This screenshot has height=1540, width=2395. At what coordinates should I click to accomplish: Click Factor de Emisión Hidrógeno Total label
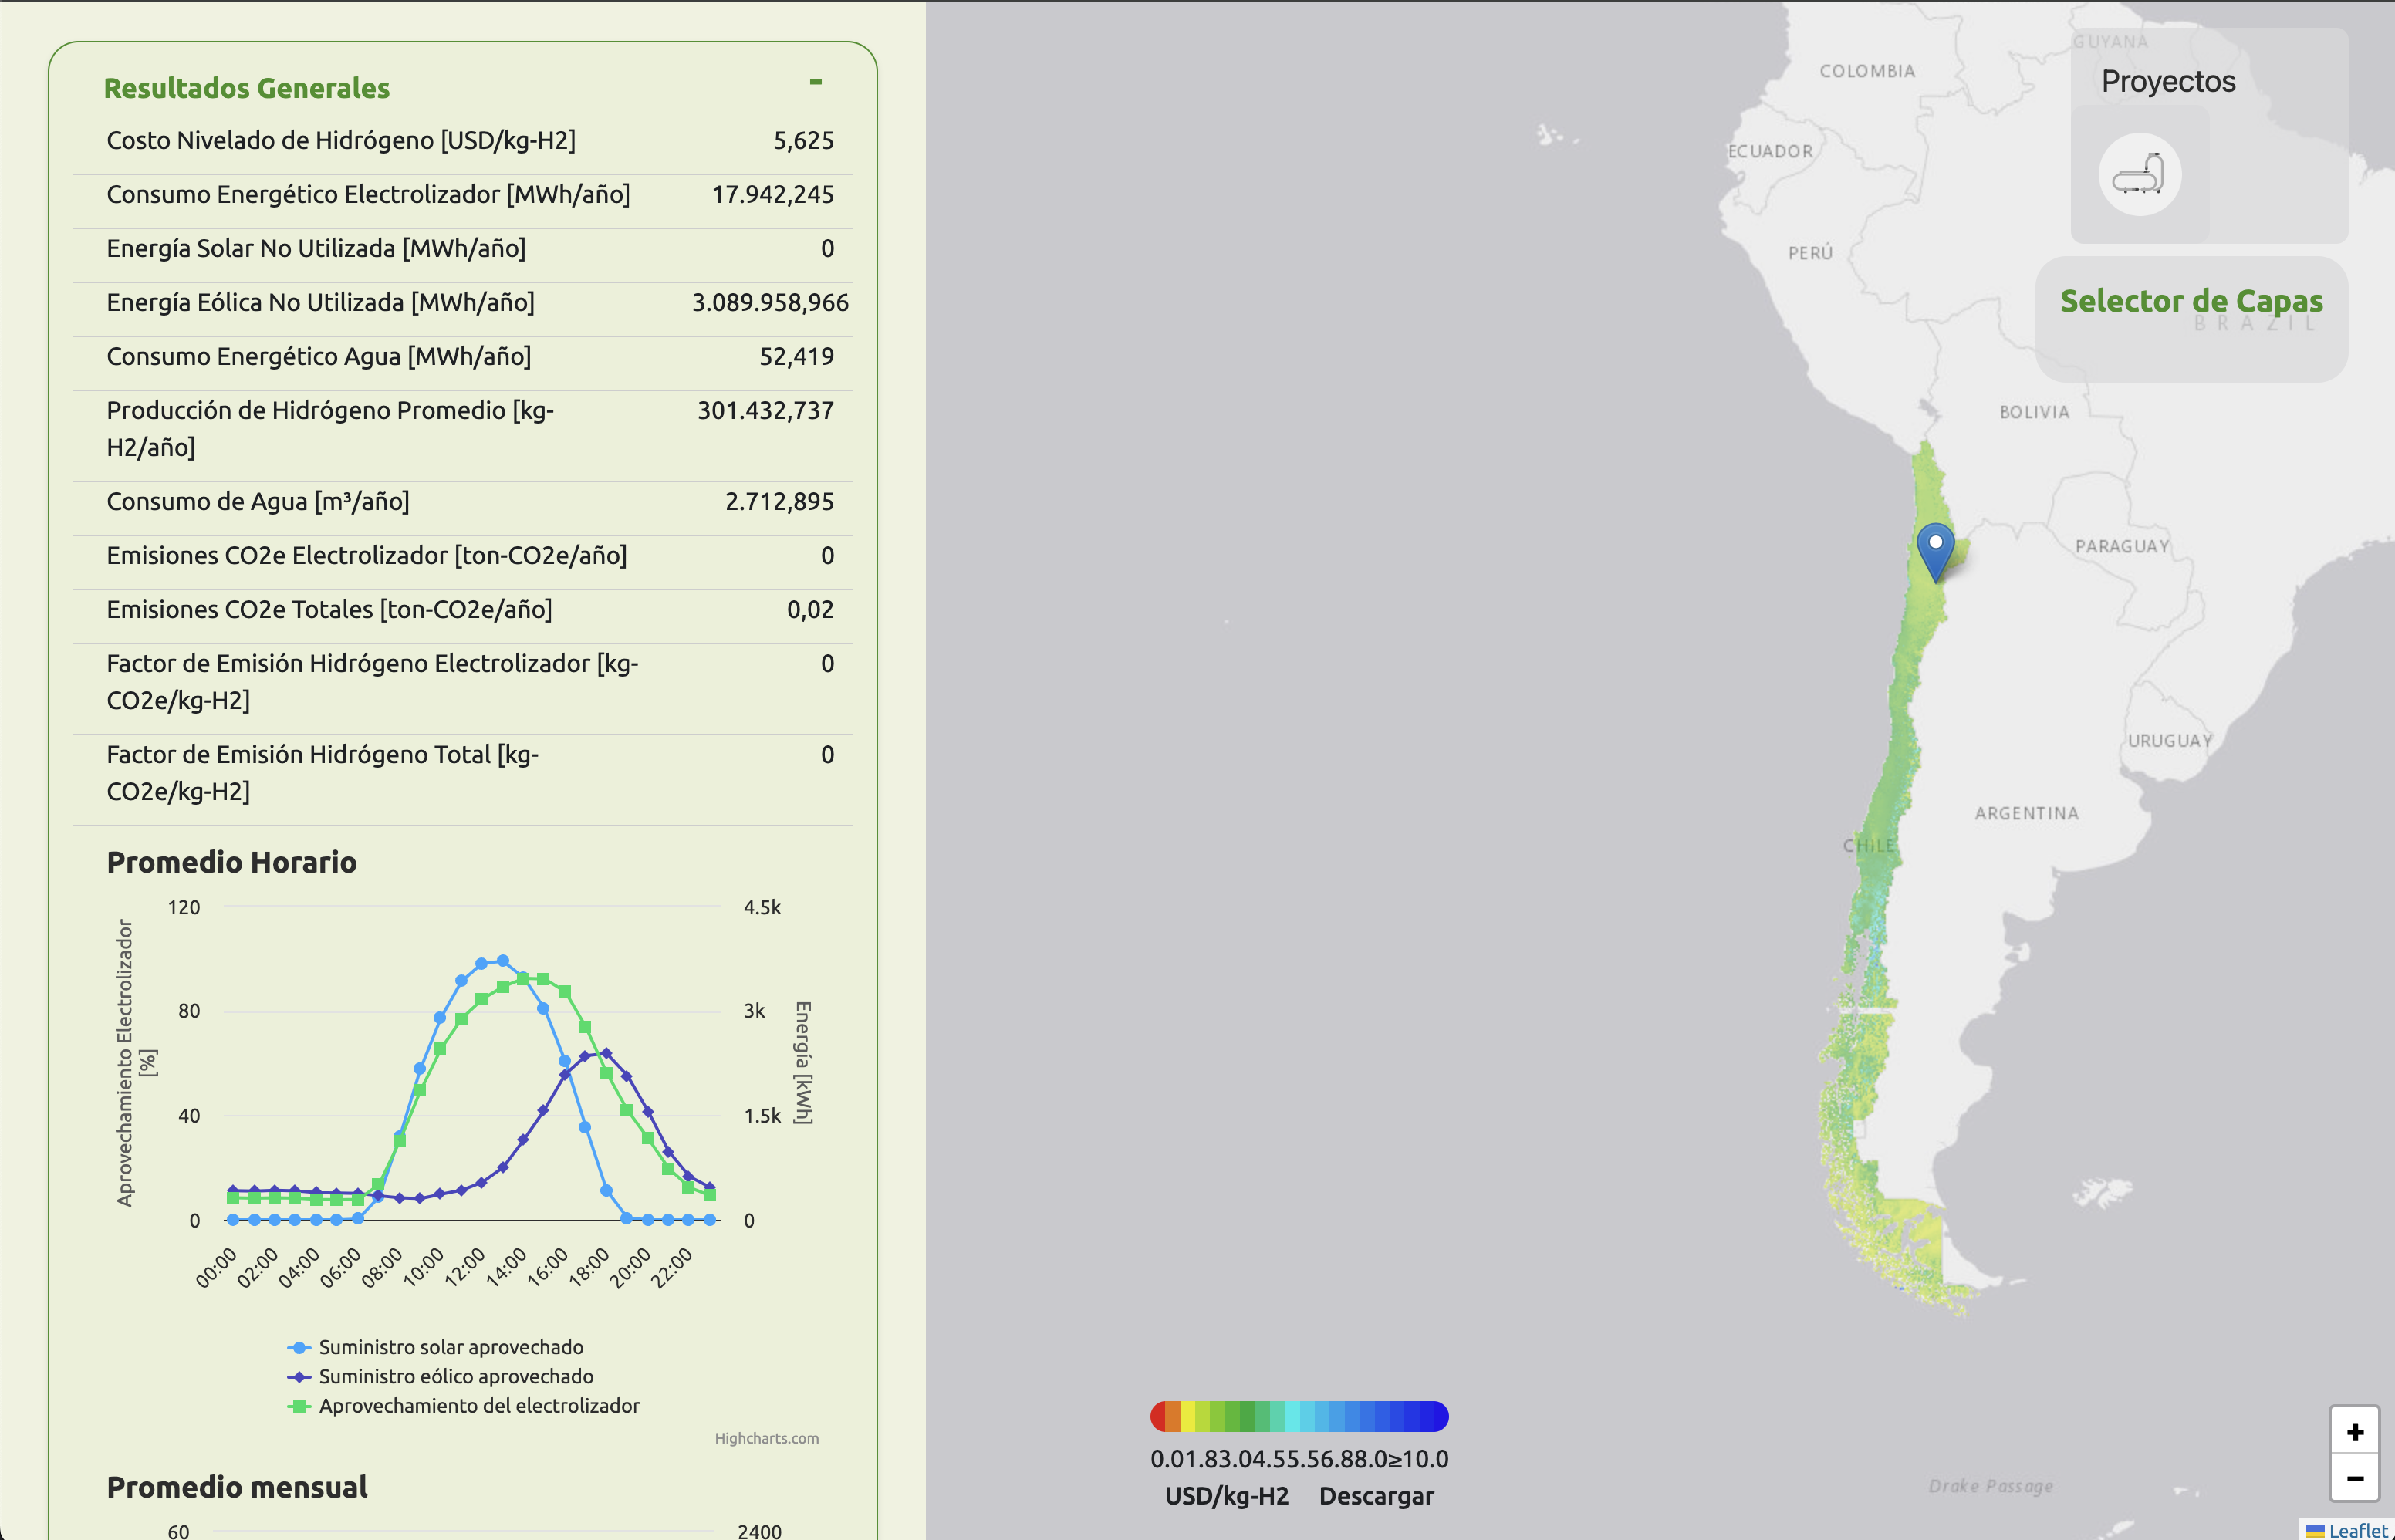point(322,773)
